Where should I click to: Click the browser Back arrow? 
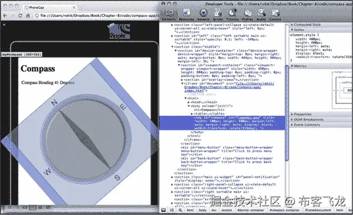point(5,15)
